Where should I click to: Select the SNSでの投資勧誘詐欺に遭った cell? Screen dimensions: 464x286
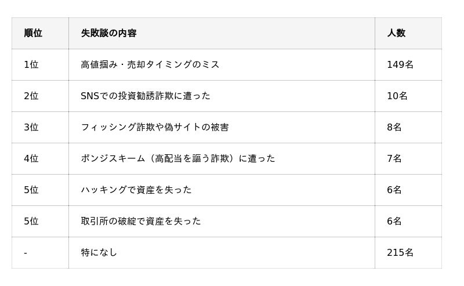(x=146, y=96)
